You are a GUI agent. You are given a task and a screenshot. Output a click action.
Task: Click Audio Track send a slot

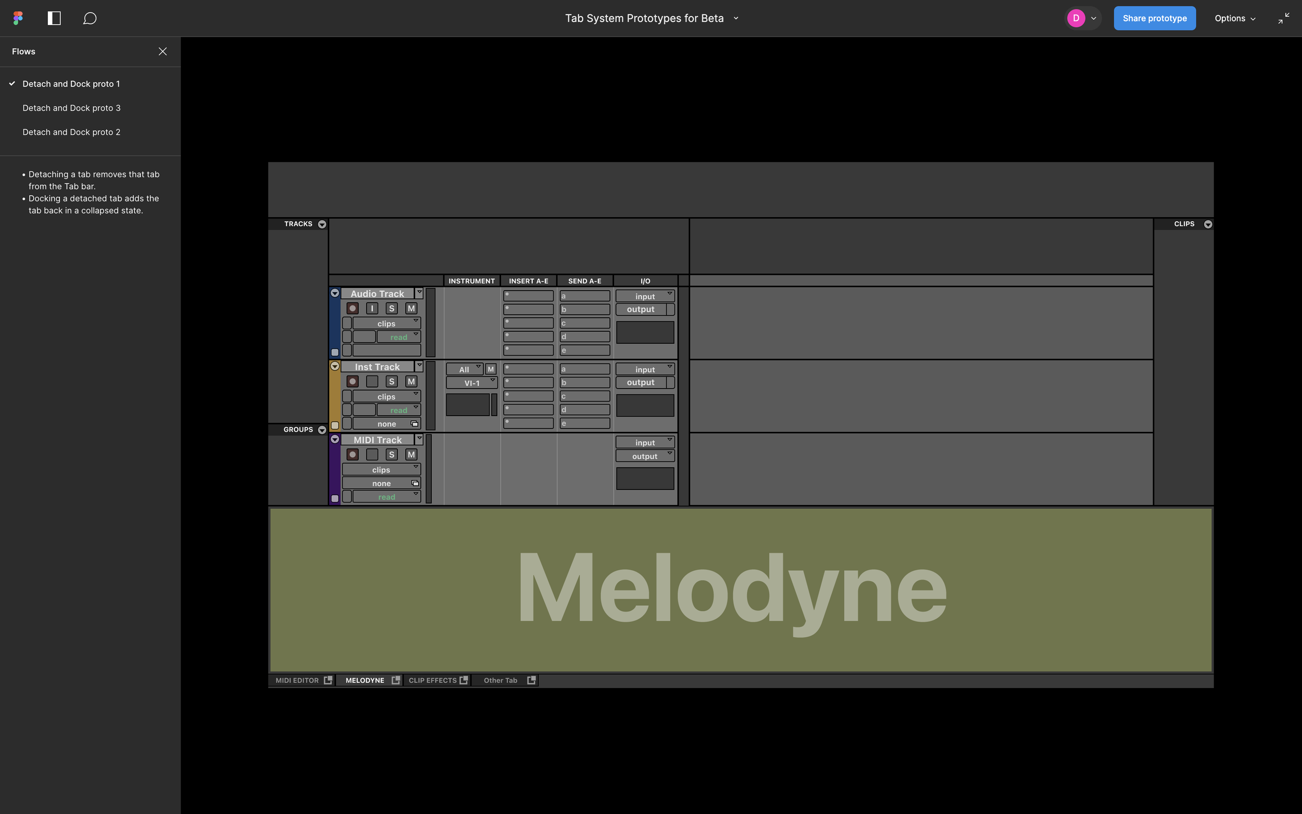pos(584,296)
